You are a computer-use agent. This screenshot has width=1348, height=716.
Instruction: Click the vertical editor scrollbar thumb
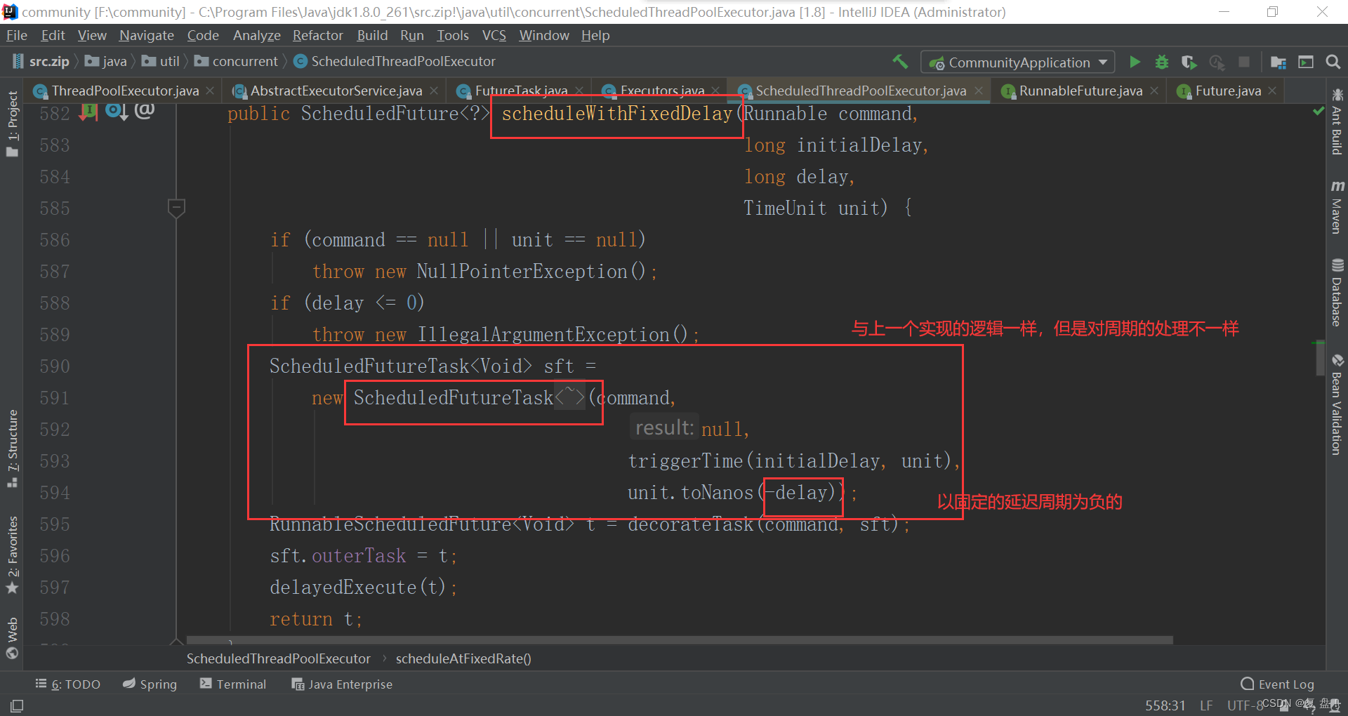coord(1319,359)
